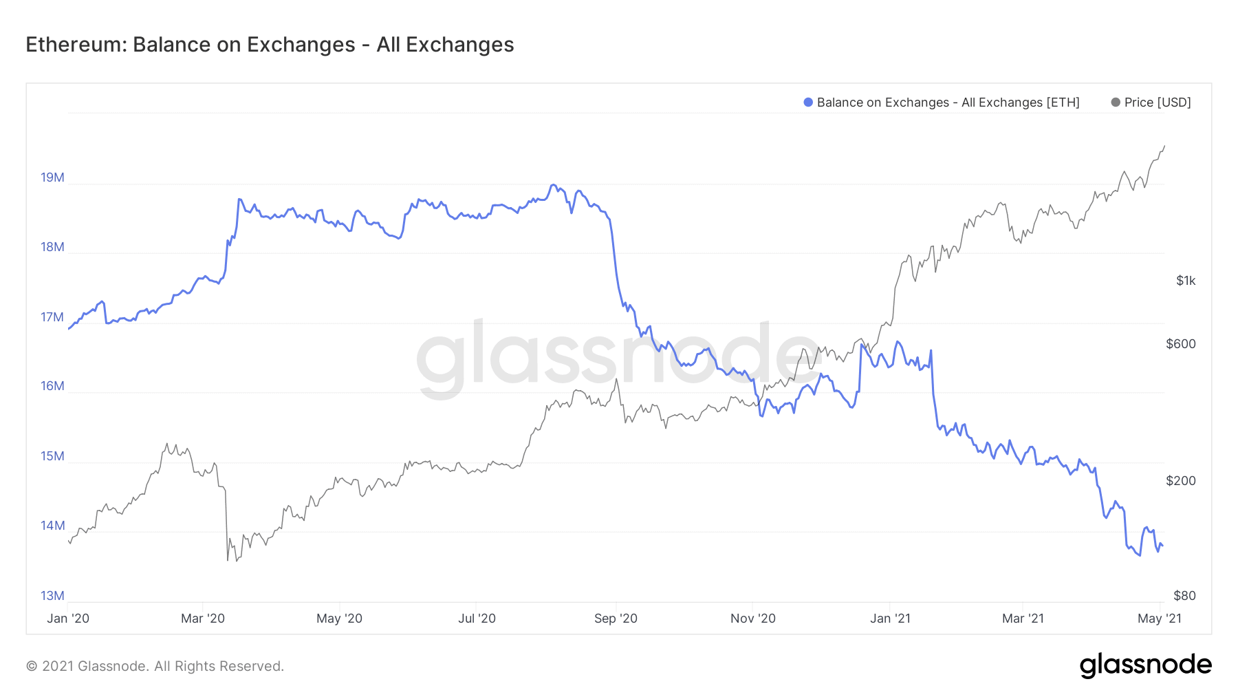The height and width of the screenshot is (697, 1238).
Task: Click the May '20 x-axis label
Action: tap(339, 618)
